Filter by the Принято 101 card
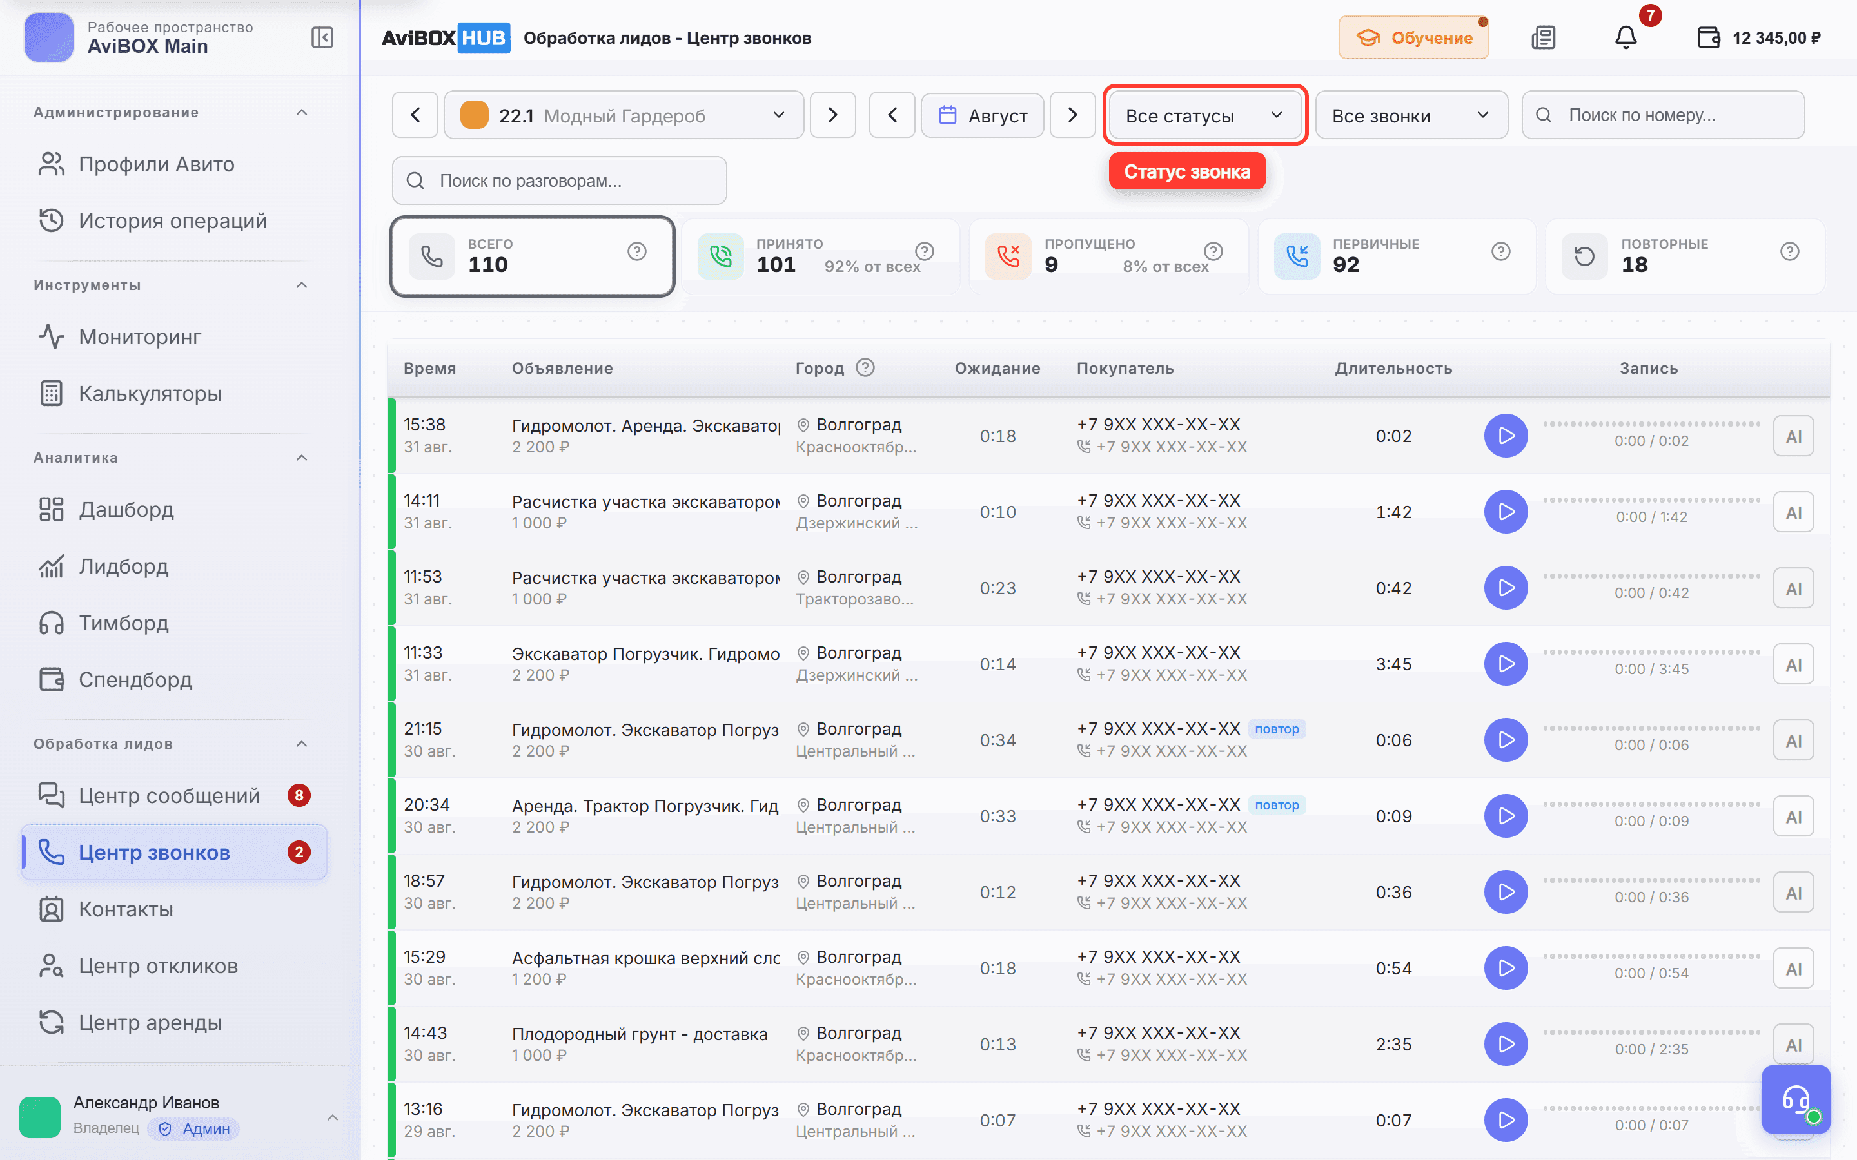This screenshot has height=1160, width=1857. [x=820, y=256]
